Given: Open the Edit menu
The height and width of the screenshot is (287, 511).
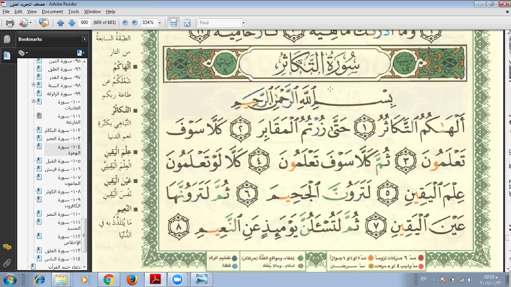Looking at the screenshot, I should pos(18,12).
